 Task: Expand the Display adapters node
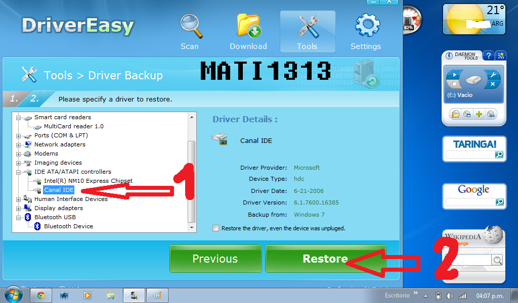point(19,209)
